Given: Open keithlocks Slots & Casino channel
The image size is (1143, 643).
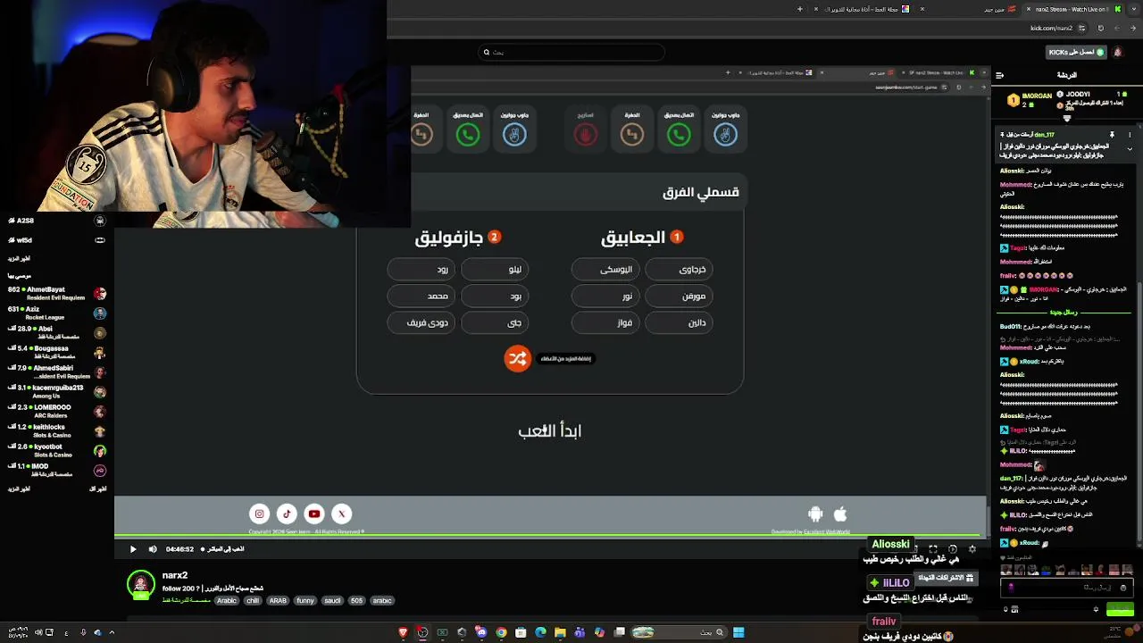Looking at the screenshot, I should 57,431.
